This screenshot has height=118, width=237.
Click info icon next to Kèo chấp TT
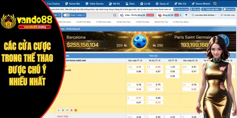coord(141,60)
